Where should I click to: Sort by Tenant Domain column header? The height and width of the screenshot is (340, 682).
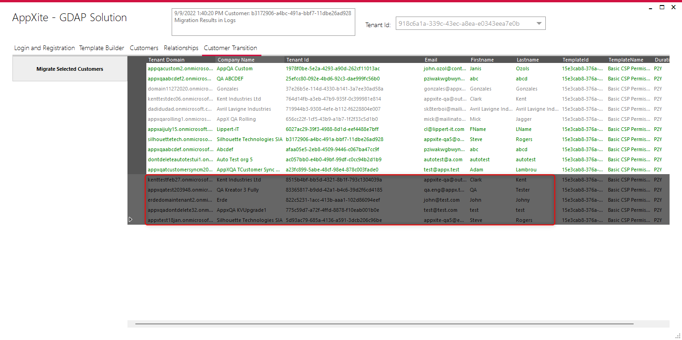[x=181, y=60]
